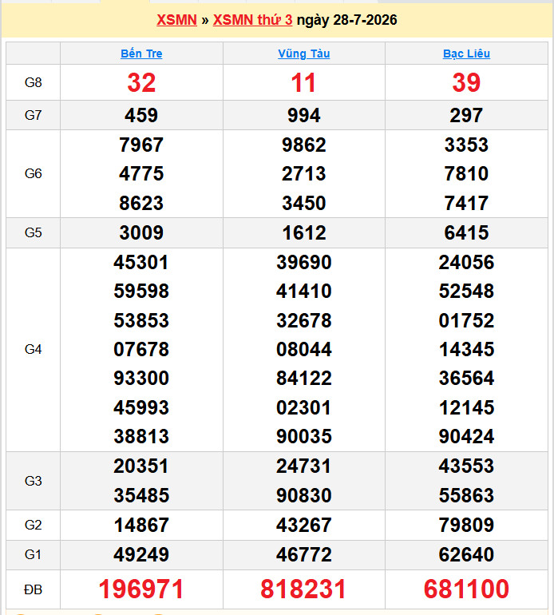Select the G6 number 3450
Image resolution: width=554 pixels, height=615 pixels.
(x=304, y=203)
